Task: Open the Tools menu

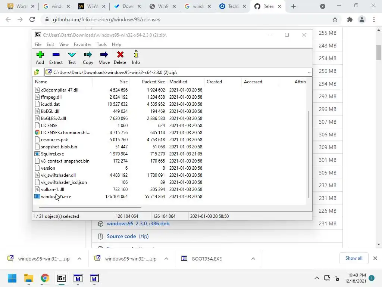Action: [x=101, y=44]
